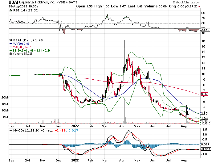This screenshot has width=216, height=163.
Task: Click the 20M volume axis label
Action: [5, 98]
